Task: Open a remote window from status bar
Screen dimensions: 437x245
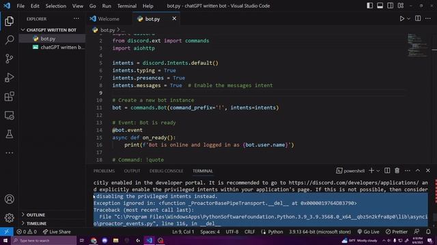Action: tap(6, 231)
